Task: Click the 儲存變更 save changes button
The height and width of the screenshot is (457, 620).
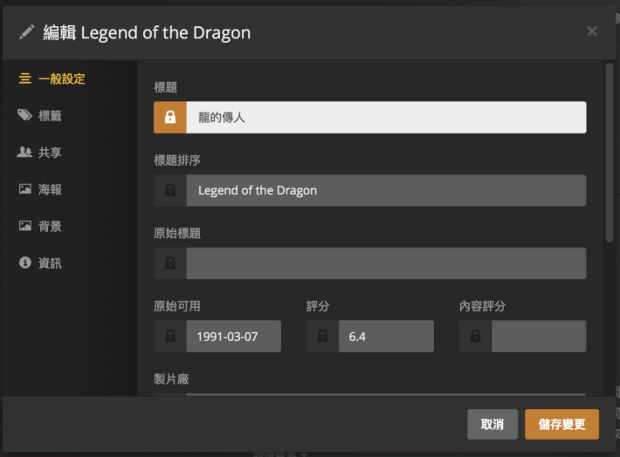Action: [561, 424]
